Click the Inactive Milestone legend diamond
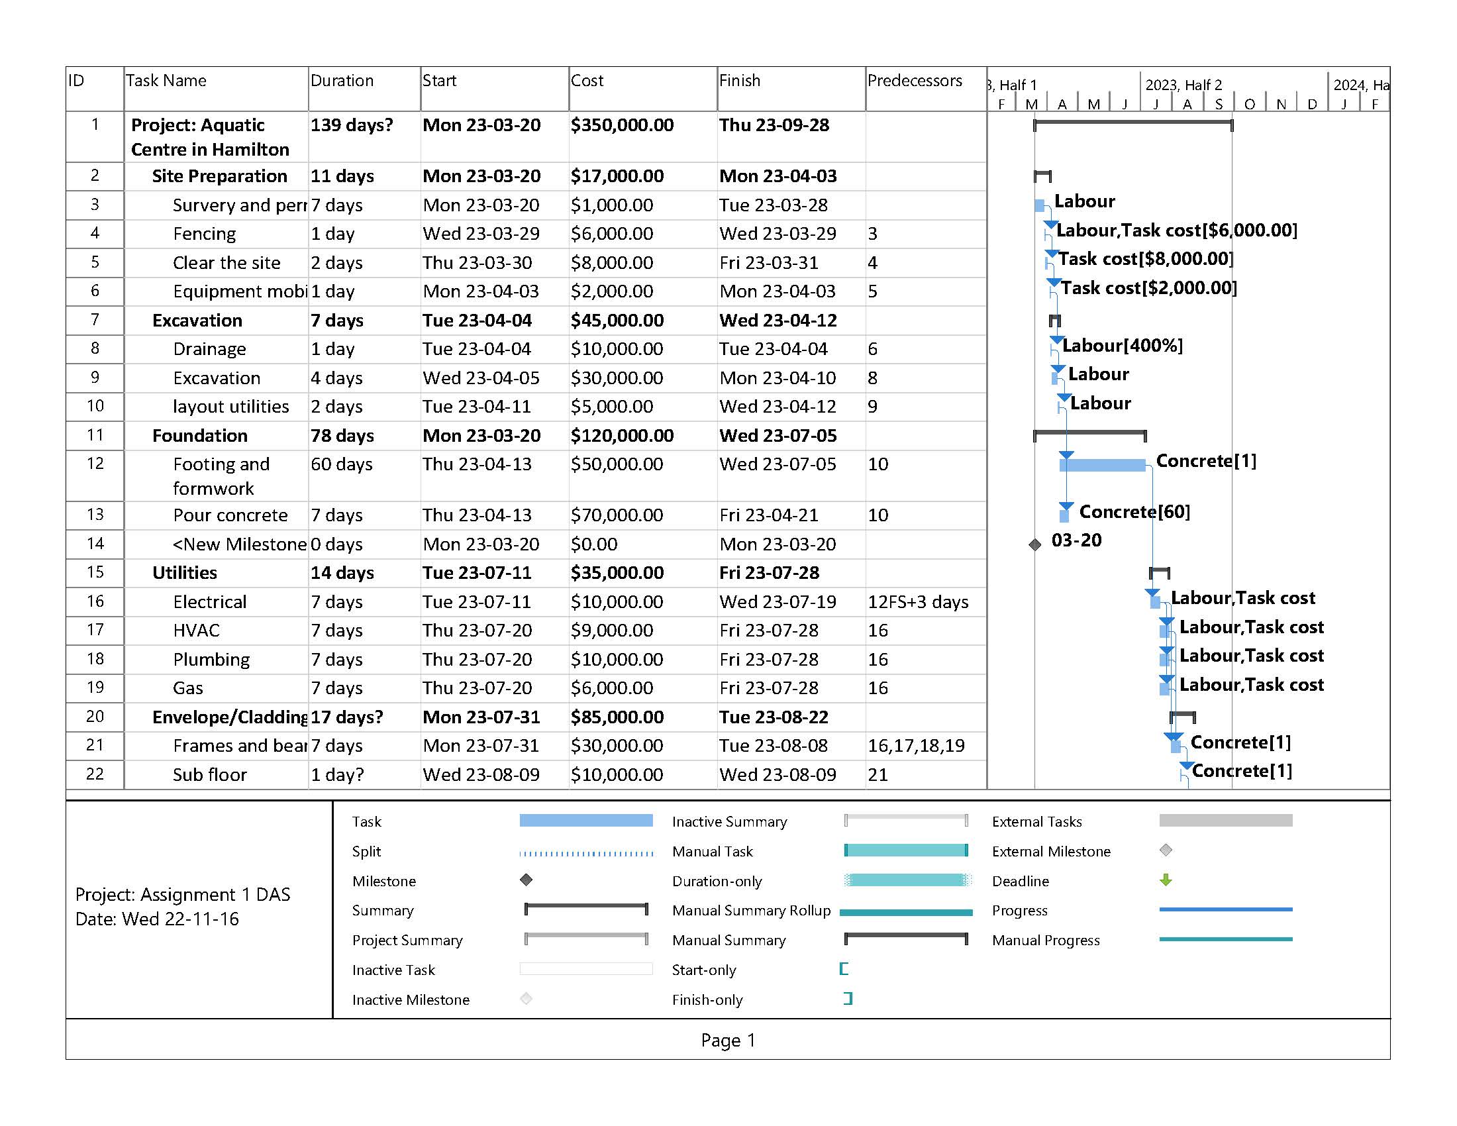The width and height of the screenshot is (1457, 1126). pyautogui.click(x=526, y=999)
